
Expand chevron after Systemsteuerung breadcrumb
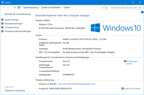(x=40, y=8)
